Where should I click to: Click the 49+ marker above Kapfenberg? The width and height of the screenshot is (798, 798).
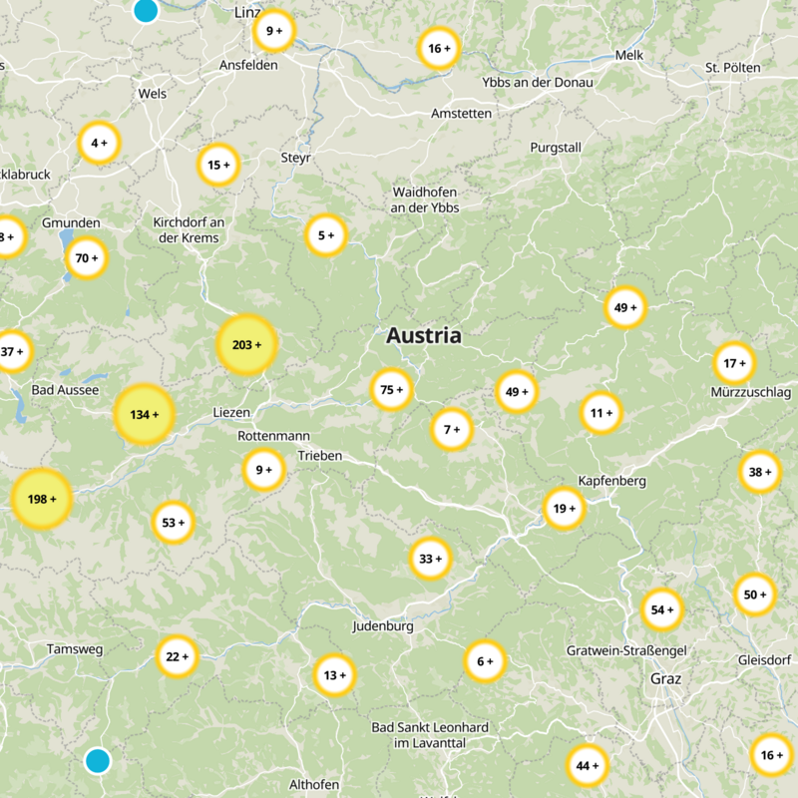pyautogui.click(x=623, y=307)
